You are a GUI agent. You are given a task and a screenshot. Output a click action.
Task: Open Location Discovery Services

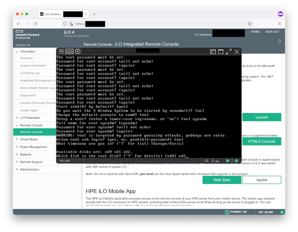pyautogui.click(x=38, y=103)
